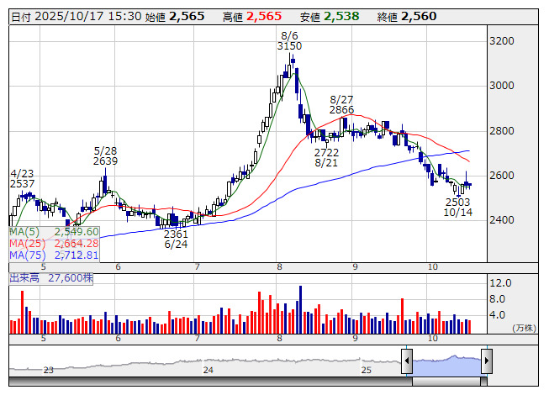Click year 24 in the overview timeline
Screen dimensions: 549x395
click(209, 370)
